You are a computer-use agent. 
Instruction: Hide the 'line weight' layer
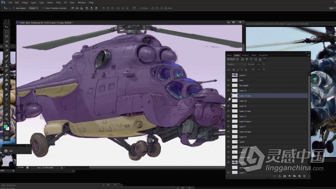click(x=228, y=86)
